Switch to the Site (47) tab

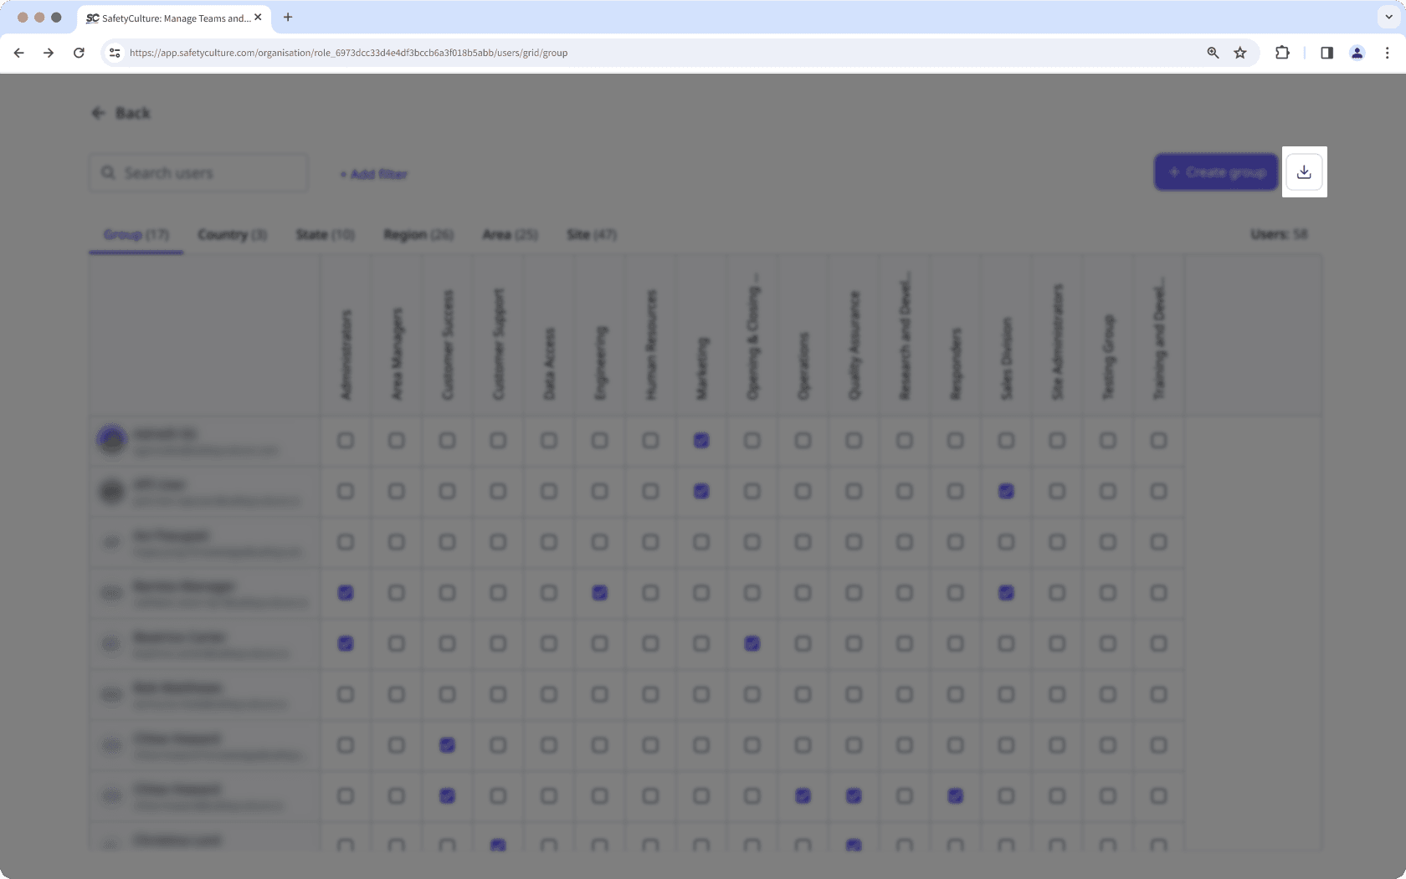tap(591, 235)
